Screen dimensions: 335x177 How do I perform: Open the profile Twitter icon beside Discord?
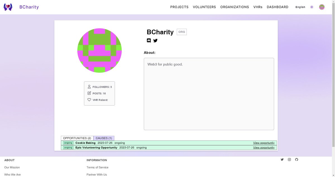tap(155, 40)
